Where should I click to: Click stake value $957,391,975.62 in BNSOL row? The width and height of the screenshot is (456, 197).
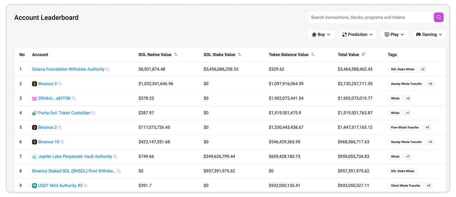[x=219, y=171]
